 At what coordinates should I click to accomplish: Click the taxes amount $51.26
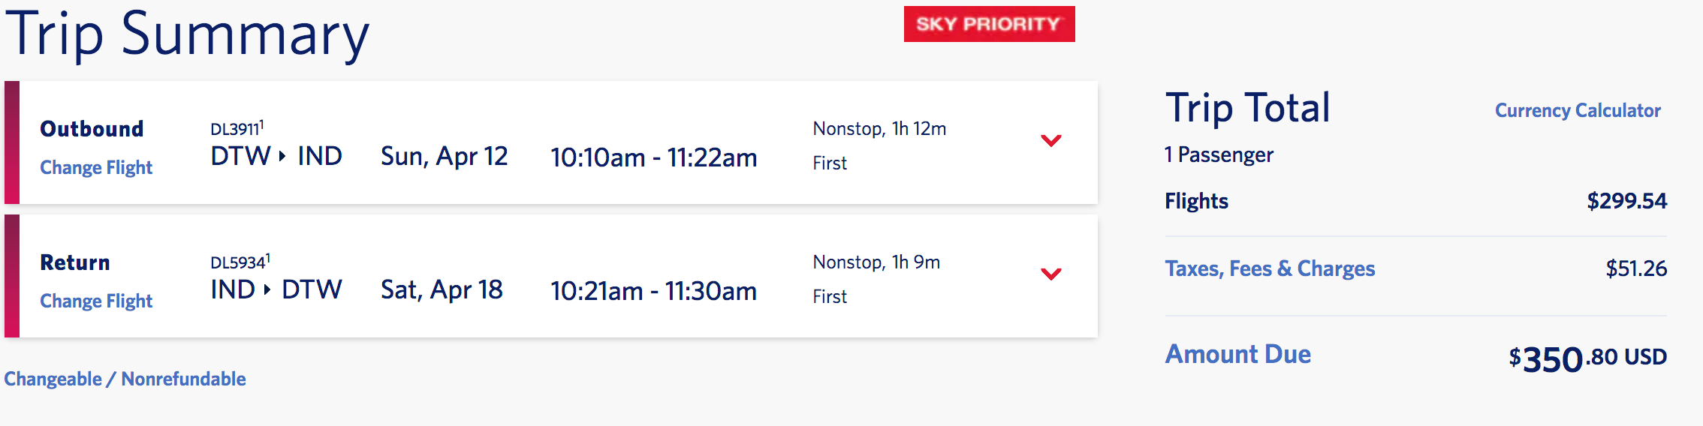1635,268
